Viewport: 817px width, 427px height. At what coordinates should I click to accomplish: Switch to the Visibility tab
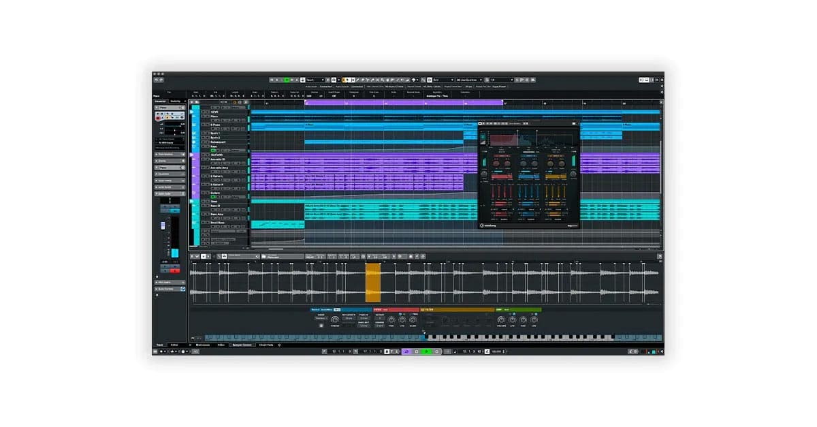point(175,101)
